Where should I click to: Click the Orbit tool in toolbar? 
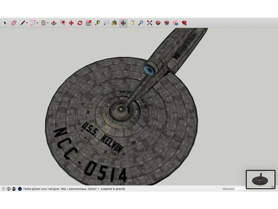coord(123,23)
